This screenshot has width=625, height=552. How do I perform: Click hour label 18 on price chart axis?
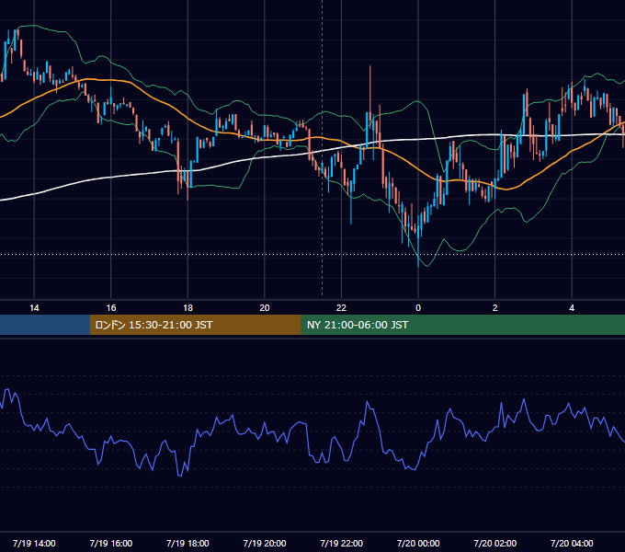pyautogui.click(x=187, y=308)
